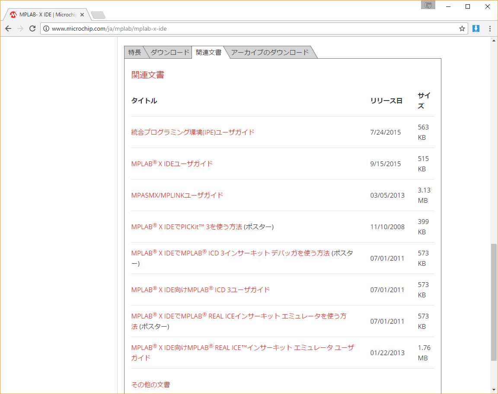Open the その他の文書 link
This screenshot has height=394, width=498.
pos(150,385)
